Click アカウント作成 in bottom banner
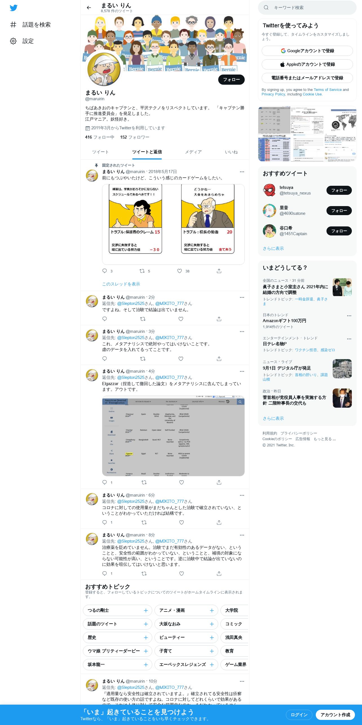This screenshot has width=362, height=725. tap(335, 715)
